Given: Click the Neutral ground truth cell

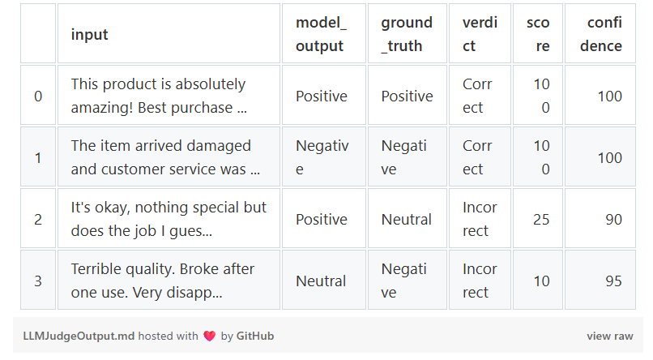Looking at the screenshot, I should [x=407, y=220].
